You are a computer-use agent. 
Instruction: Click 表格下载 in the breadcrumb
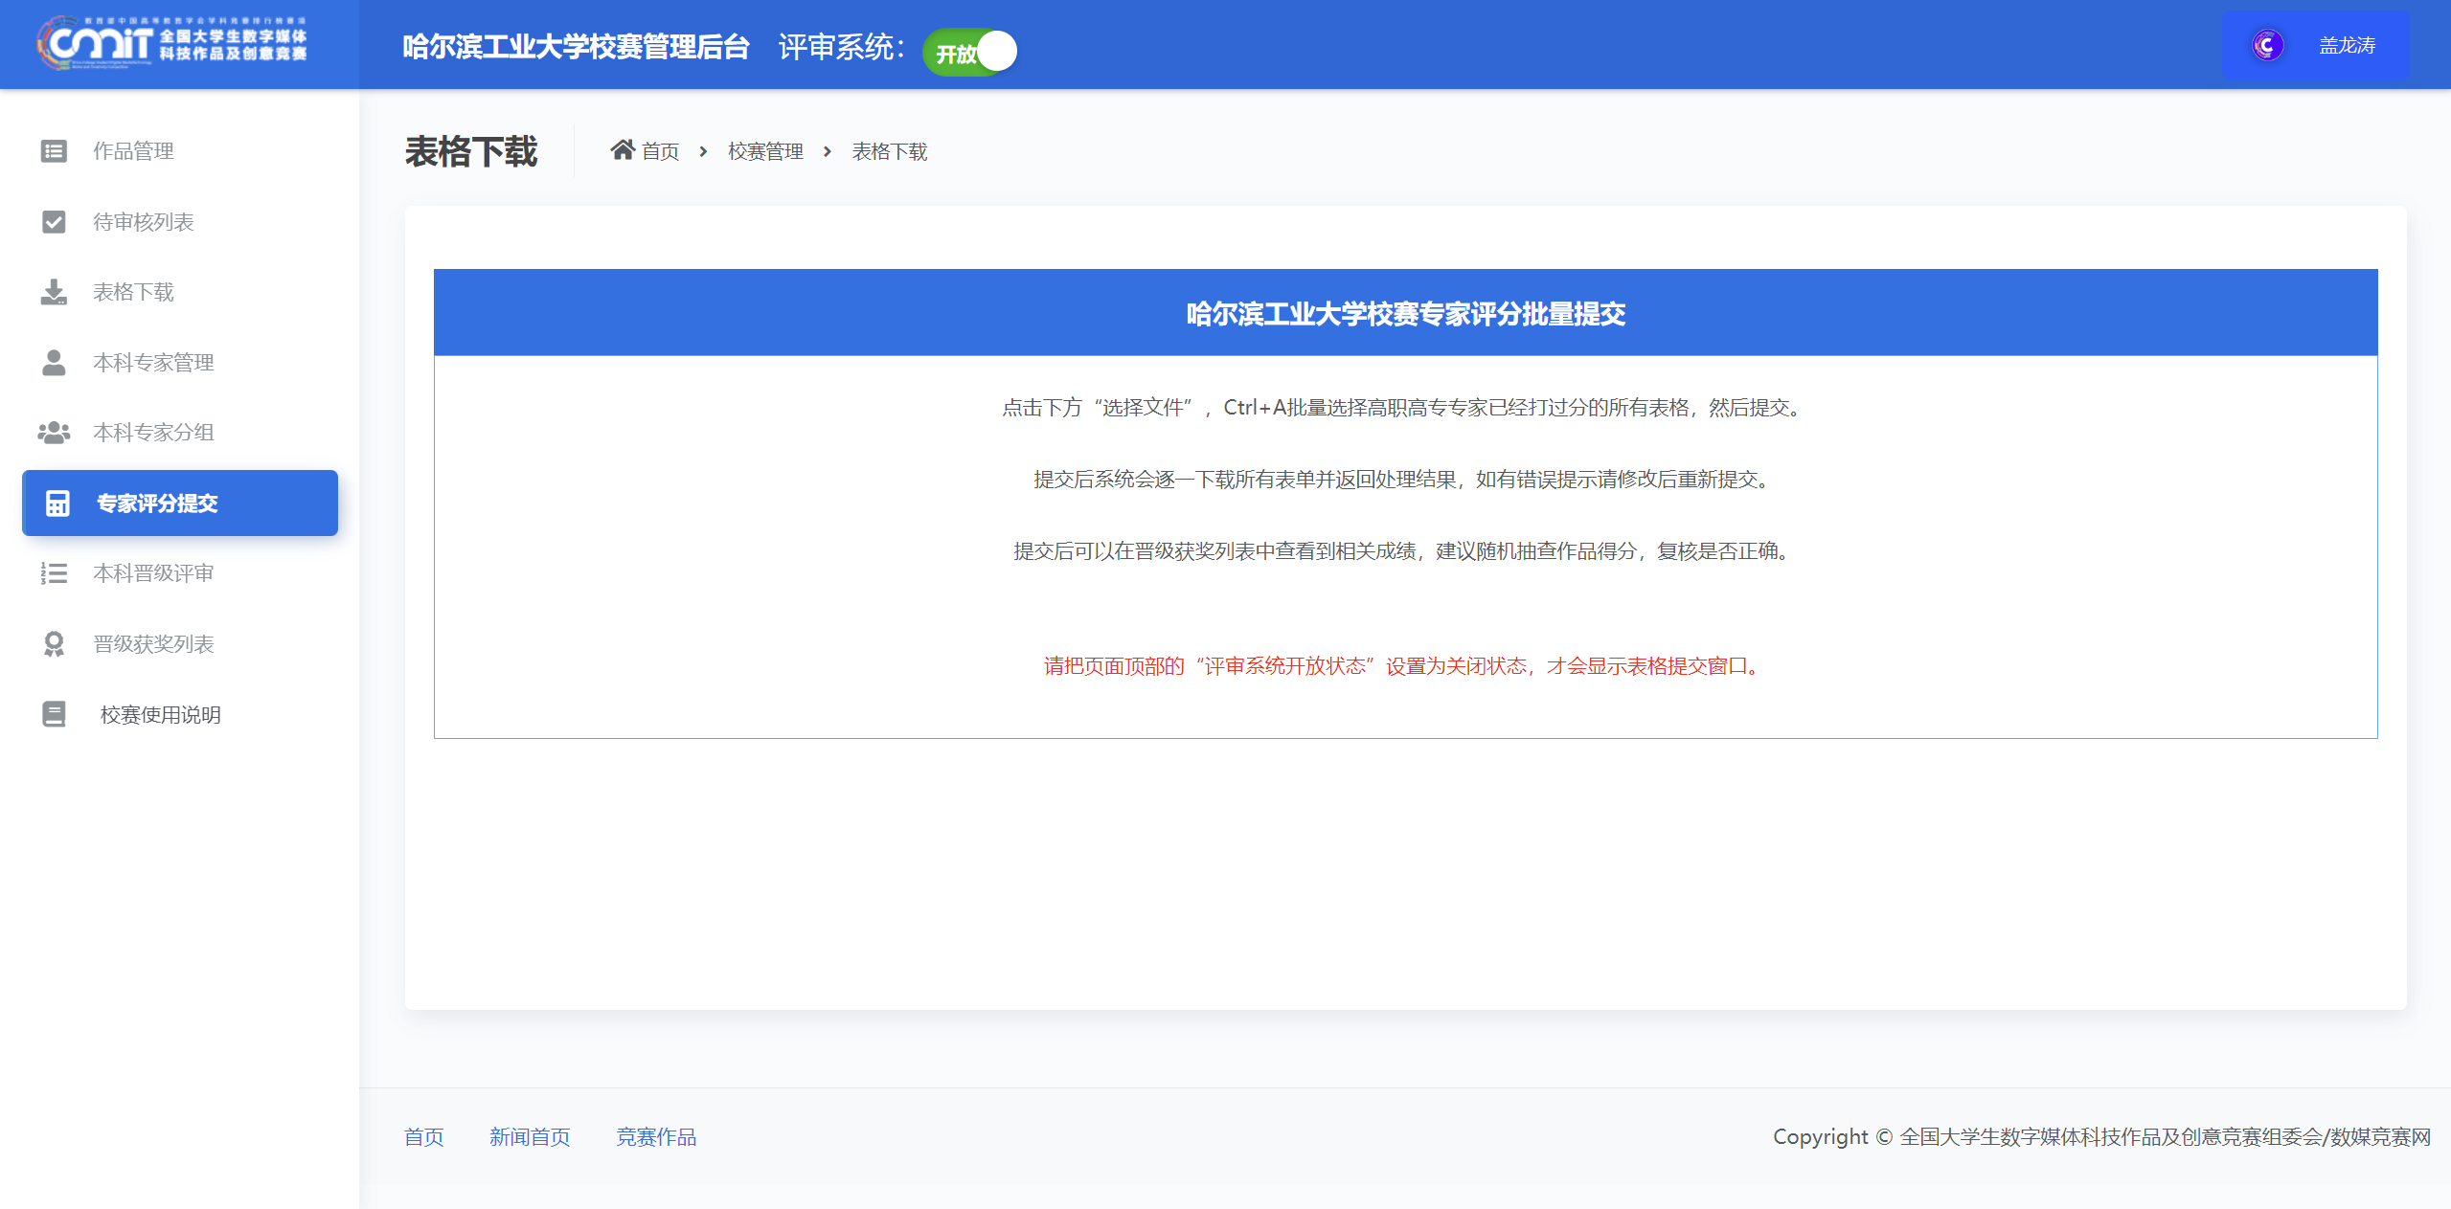coord(890,151)
